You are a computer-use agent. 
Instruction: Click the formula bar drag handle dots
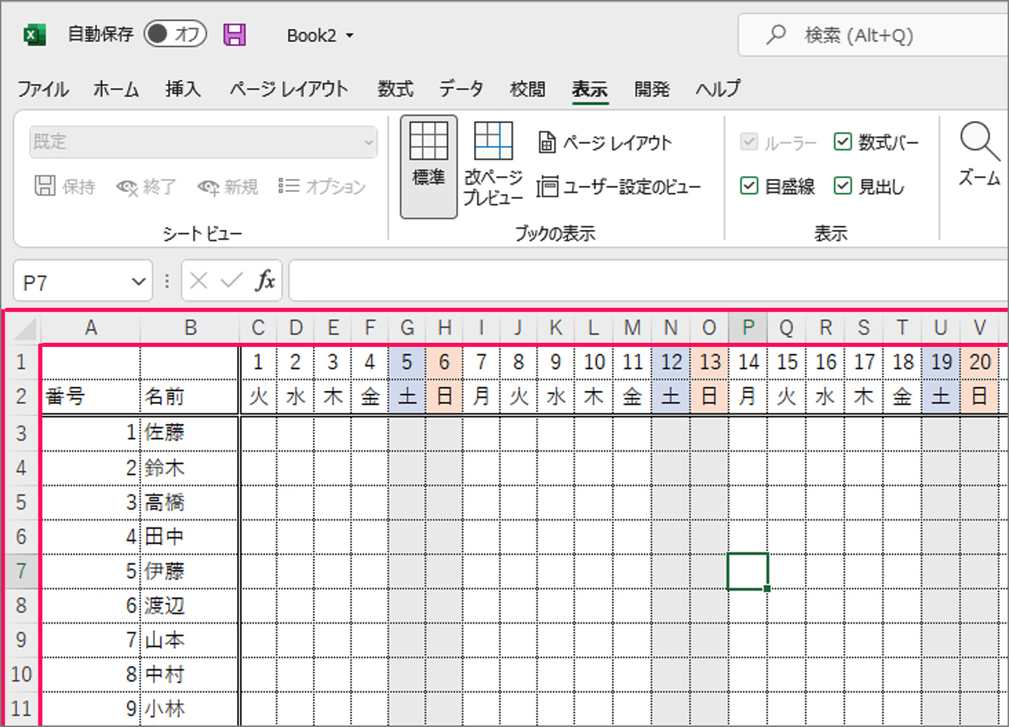166,281
